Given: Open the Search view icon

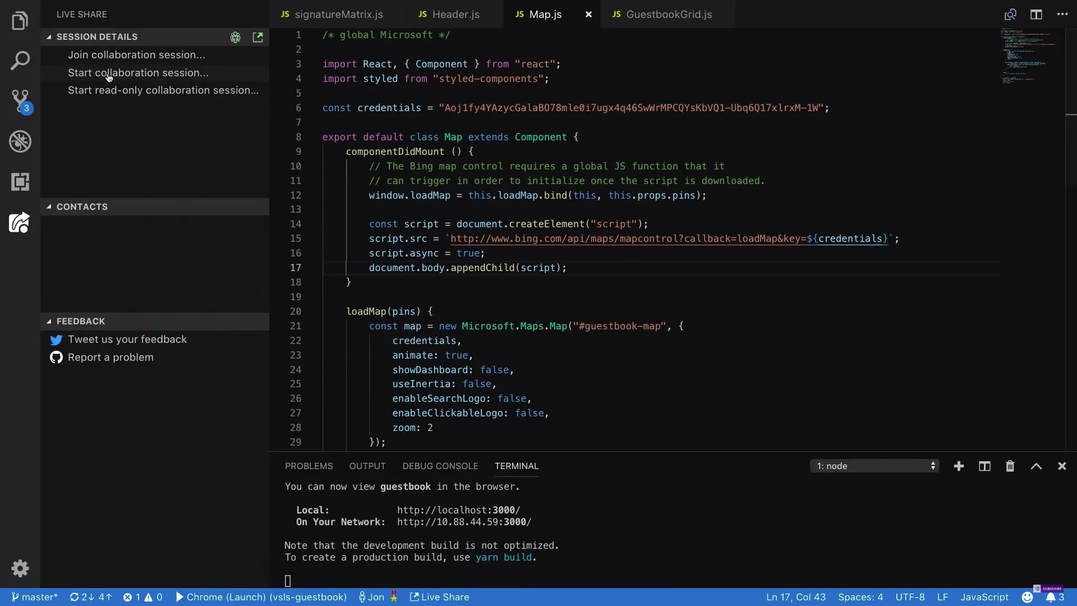Looking at the screenshot, I should coord(20,61).
